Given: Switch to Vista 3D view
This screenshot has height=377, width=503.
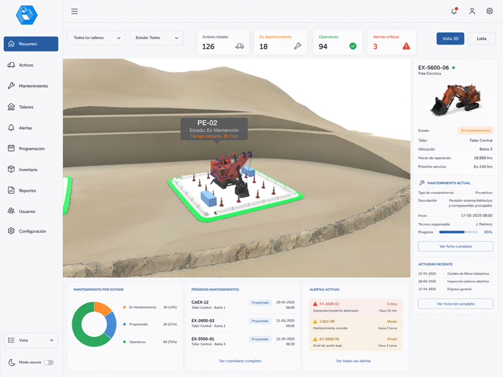Looking at the screenshot, I should click(x=450, y=38).
